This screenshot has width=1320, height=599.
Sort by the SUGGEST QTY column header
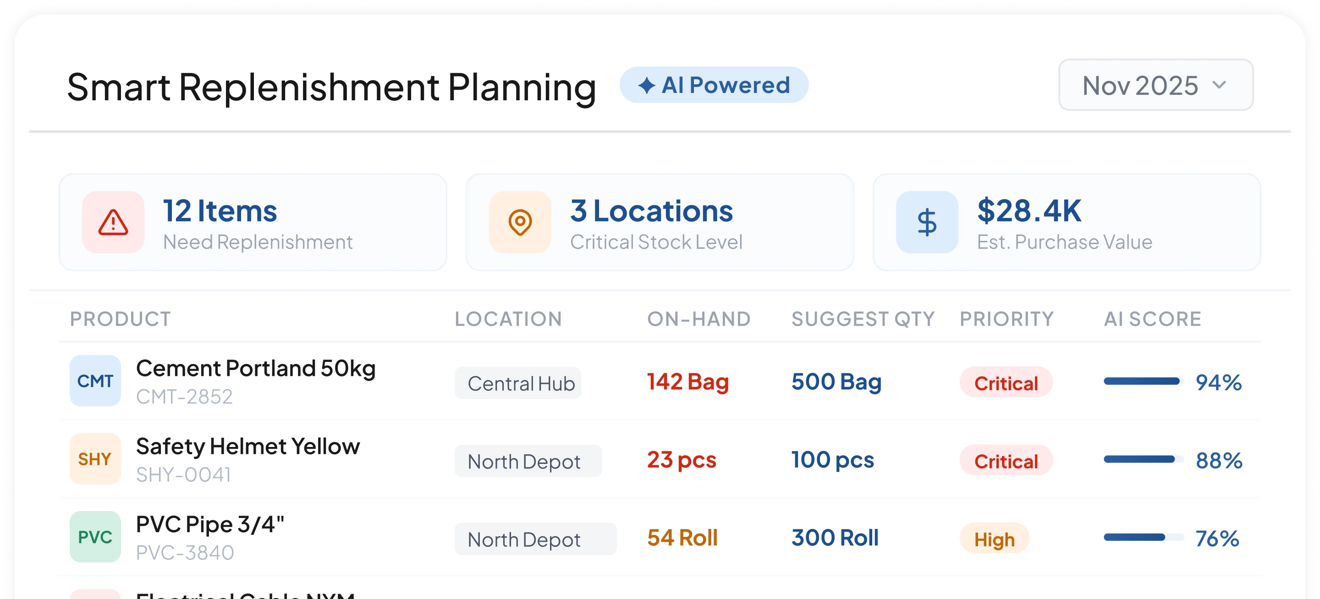click(863, 319)
